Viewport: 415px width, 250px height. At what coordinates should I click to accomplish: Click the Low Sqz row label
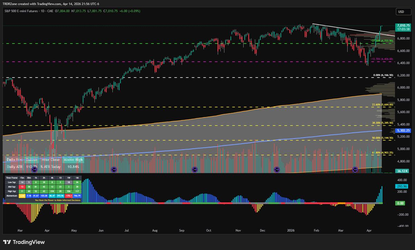pos(12,182)
